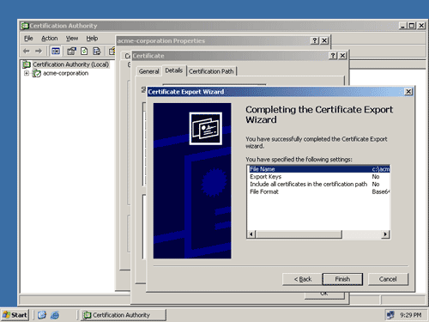Select the File Format row in settings list
This screenshot has width=429, height=322.
(318, 191)
